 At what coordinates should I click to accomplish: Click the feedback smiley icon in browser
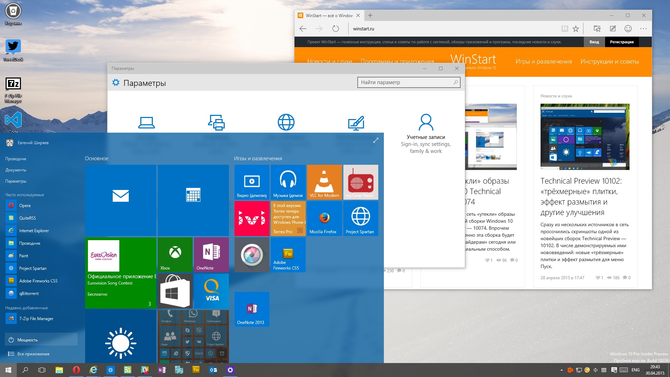[x=628, y=29]
